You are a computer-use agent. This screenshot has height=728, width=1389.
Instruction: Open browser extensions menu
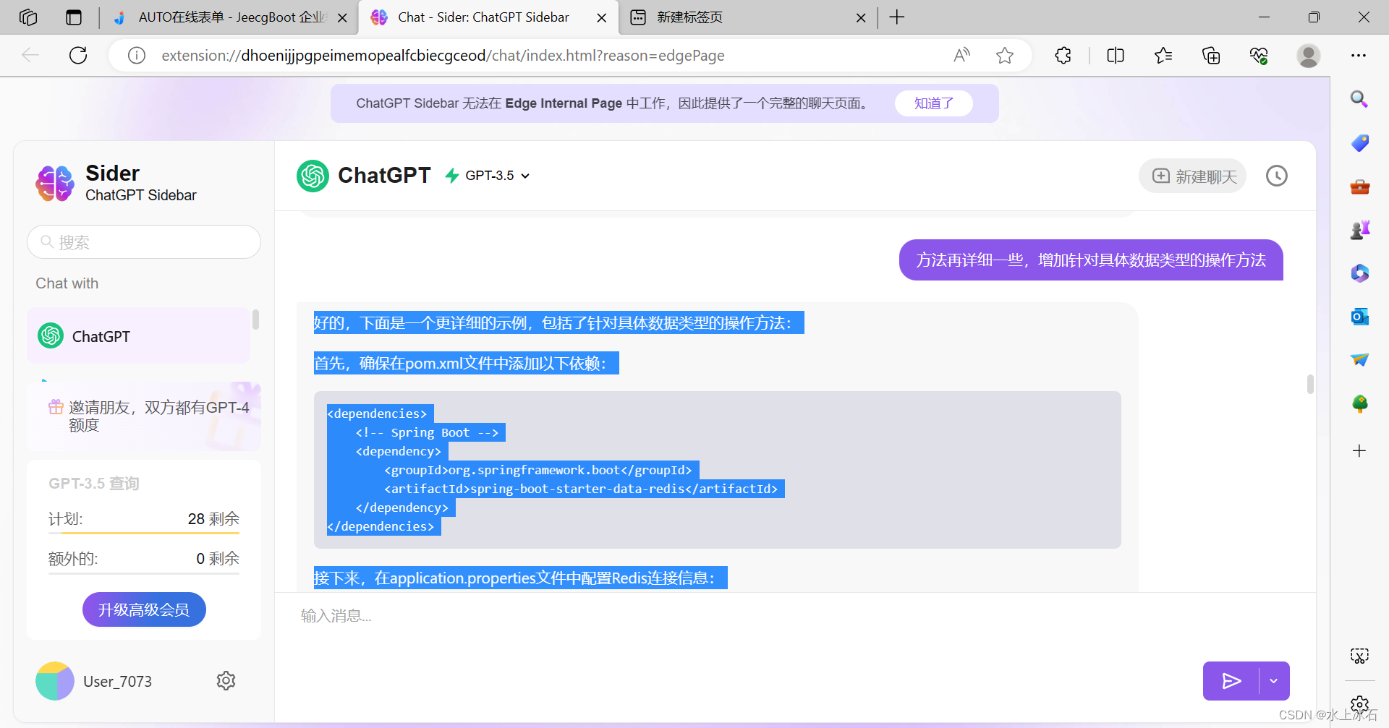(1063, 55)
